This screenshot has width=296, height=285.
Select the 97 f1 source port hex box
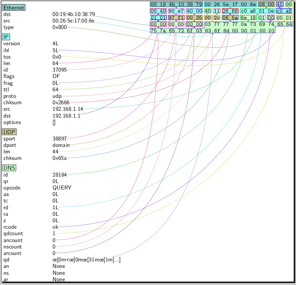176,18
